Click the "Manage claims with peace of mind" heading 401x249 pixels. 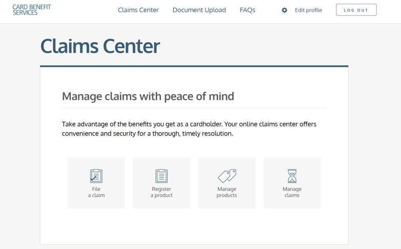click(148, 96)
